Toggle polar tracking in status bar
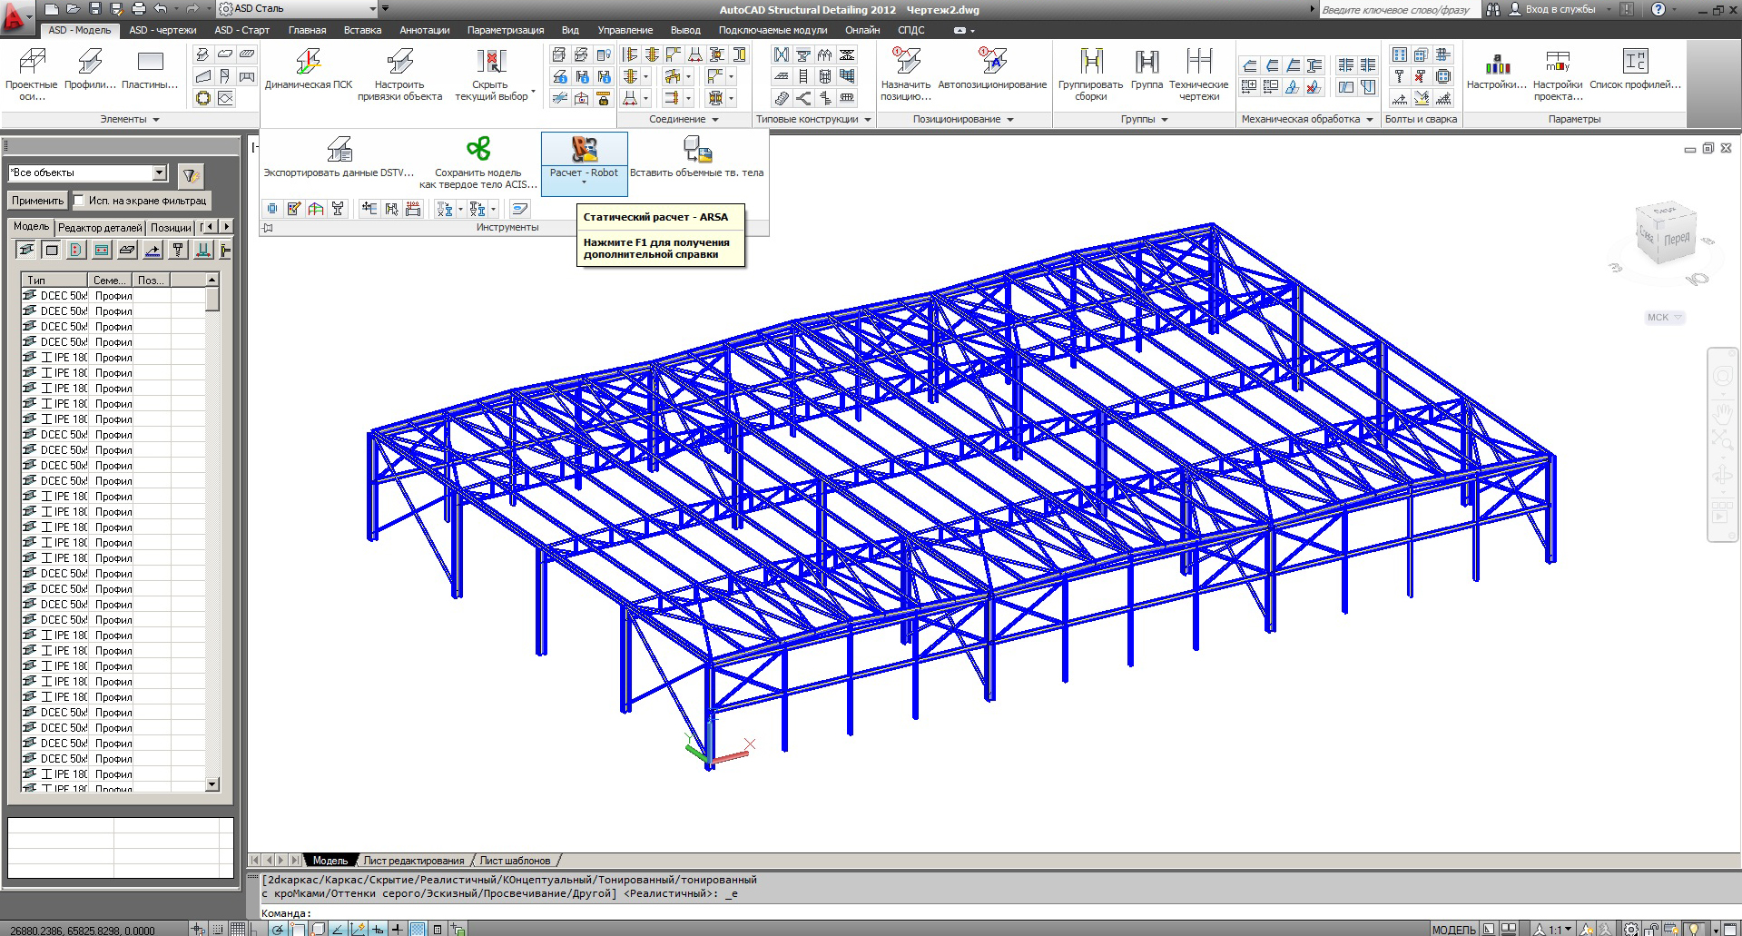This screenshot has width=1742, height=936. pos(278,929)
